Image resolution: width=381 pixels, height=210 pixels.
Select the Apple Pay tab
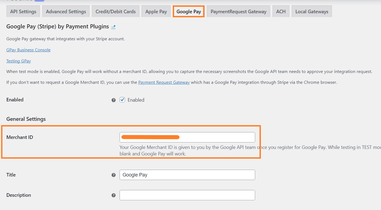[156, 12]
